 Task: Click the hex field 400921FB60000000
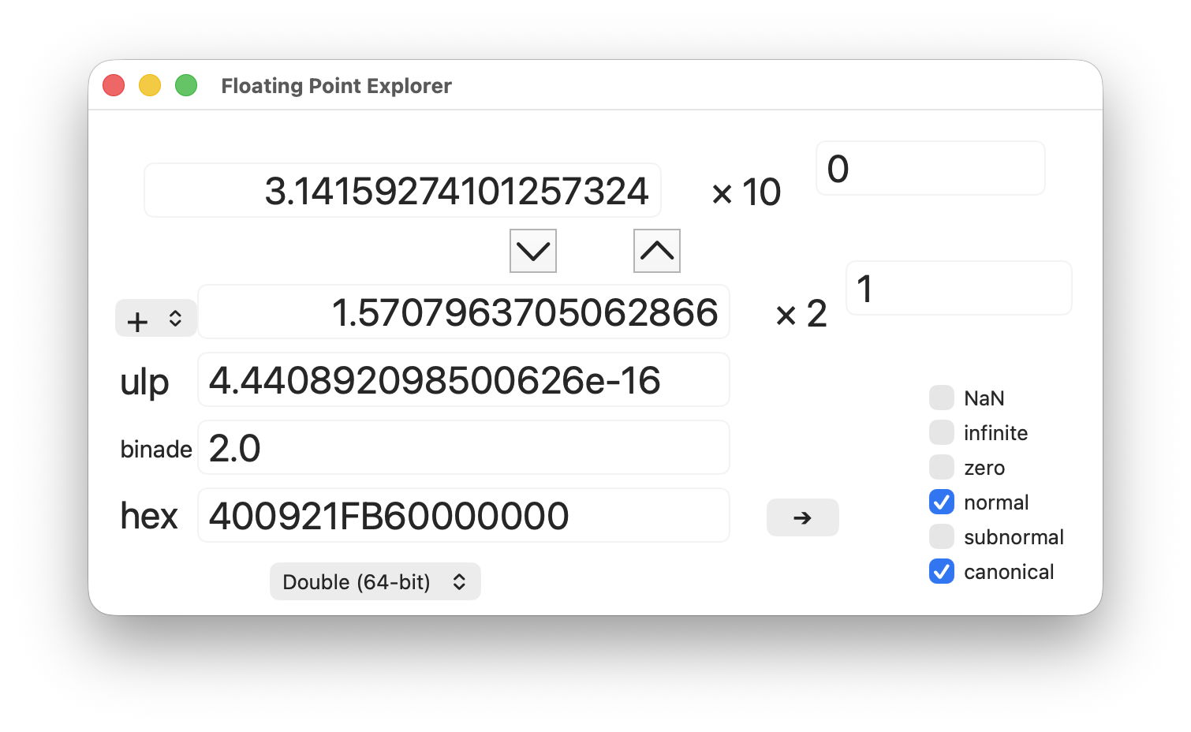(464, 515)
